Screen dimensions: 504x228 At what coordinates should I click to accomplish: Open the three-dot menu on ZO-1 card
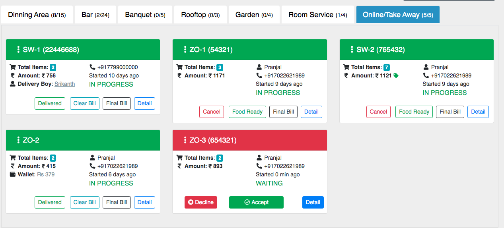pyautogui.click(x=185, y=50)
